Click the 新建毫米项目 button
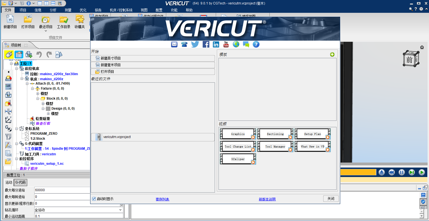The image size is (429, 221). pos(153,65)
